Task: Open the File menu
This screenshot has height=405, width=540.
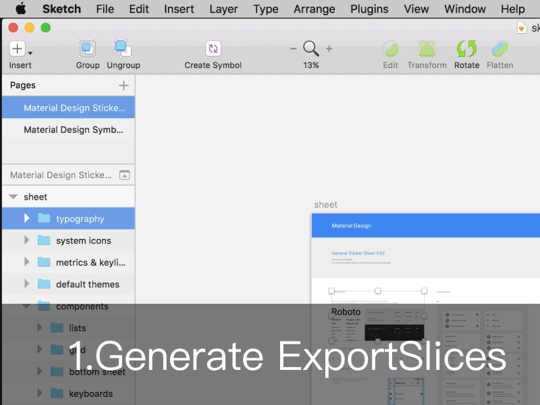Action: 105,9
